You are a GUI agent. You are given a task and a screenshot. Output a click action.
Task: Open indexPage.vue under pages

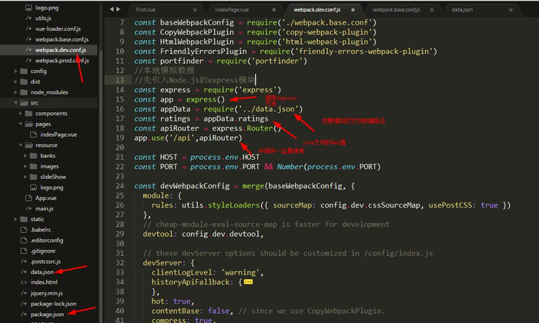(x=59, y=135)
